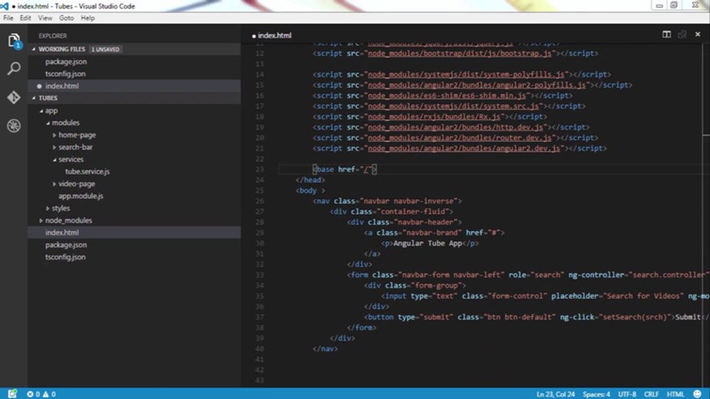Collapse the modules folder
The image size is (710, 399).
tap(48, 123)
